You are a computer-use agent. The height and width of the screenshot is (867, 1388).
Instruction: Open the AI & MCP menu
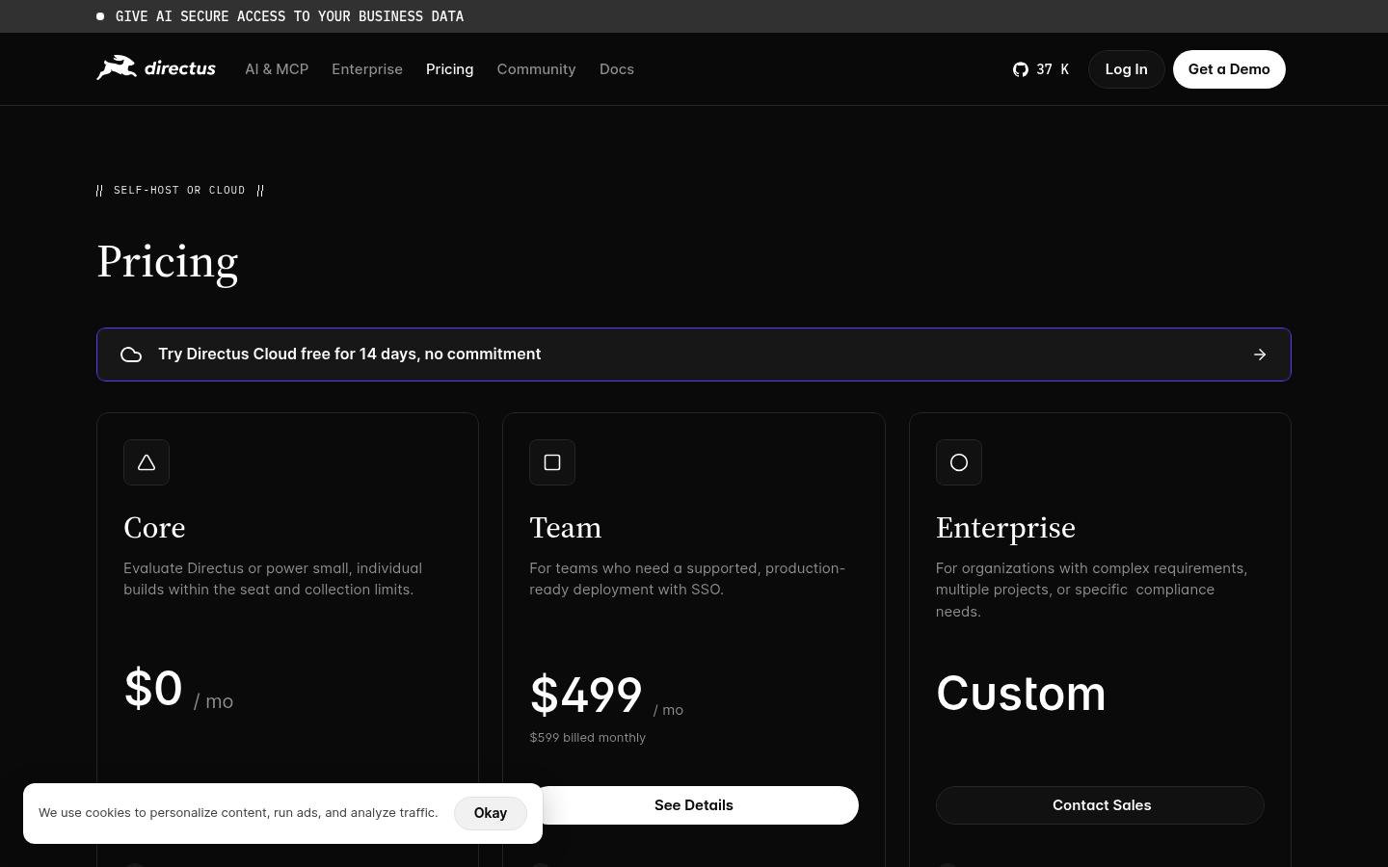tap(277, 69)
